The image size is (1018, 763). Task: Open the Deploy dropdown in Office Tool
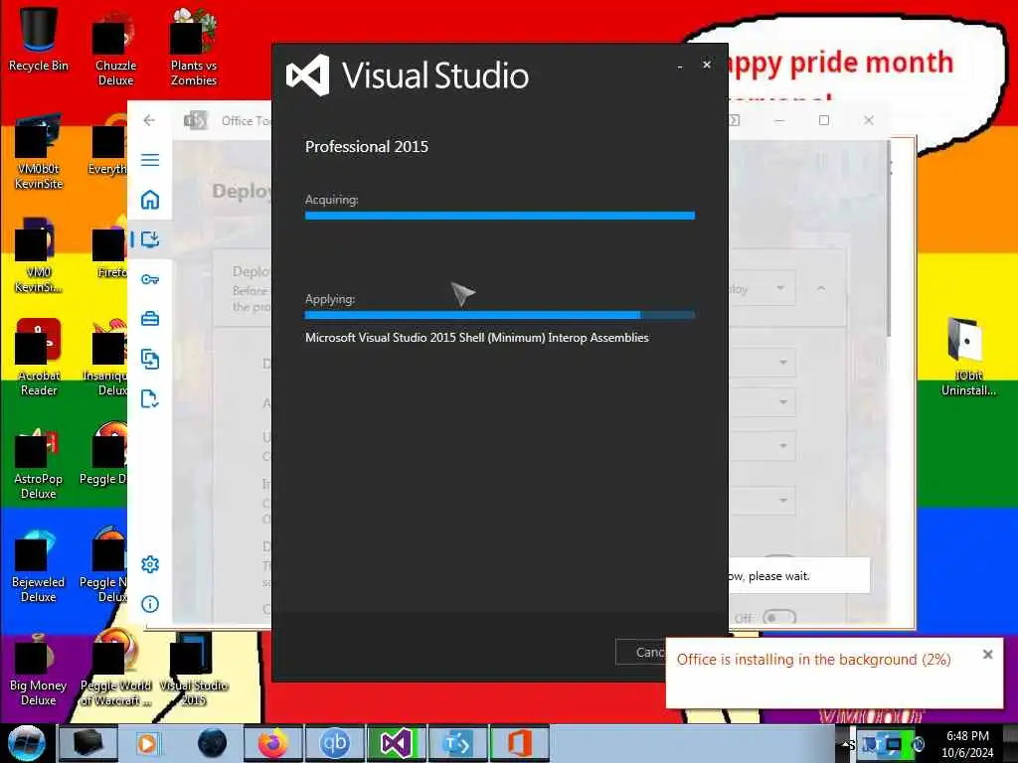pos(762,288)
